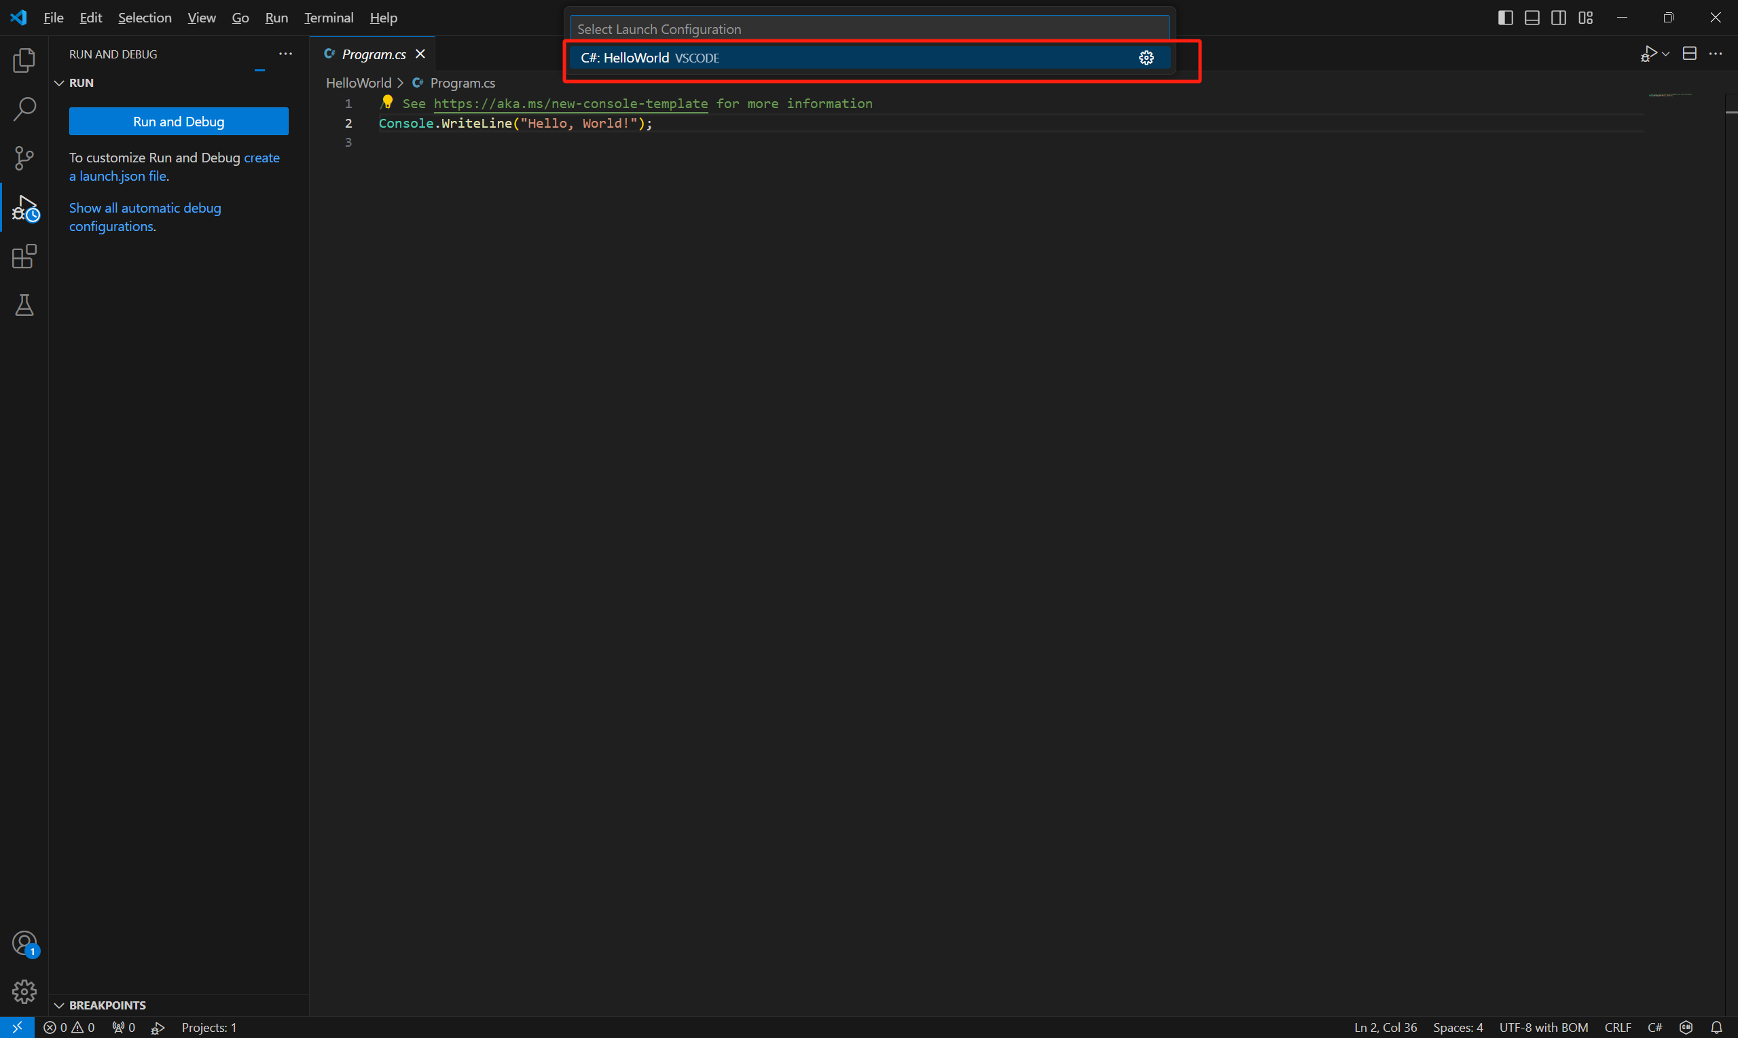Click Show all automatic debug configurations link
The height and width of the screenshot is (1038, 1738).
coord(145,217)
